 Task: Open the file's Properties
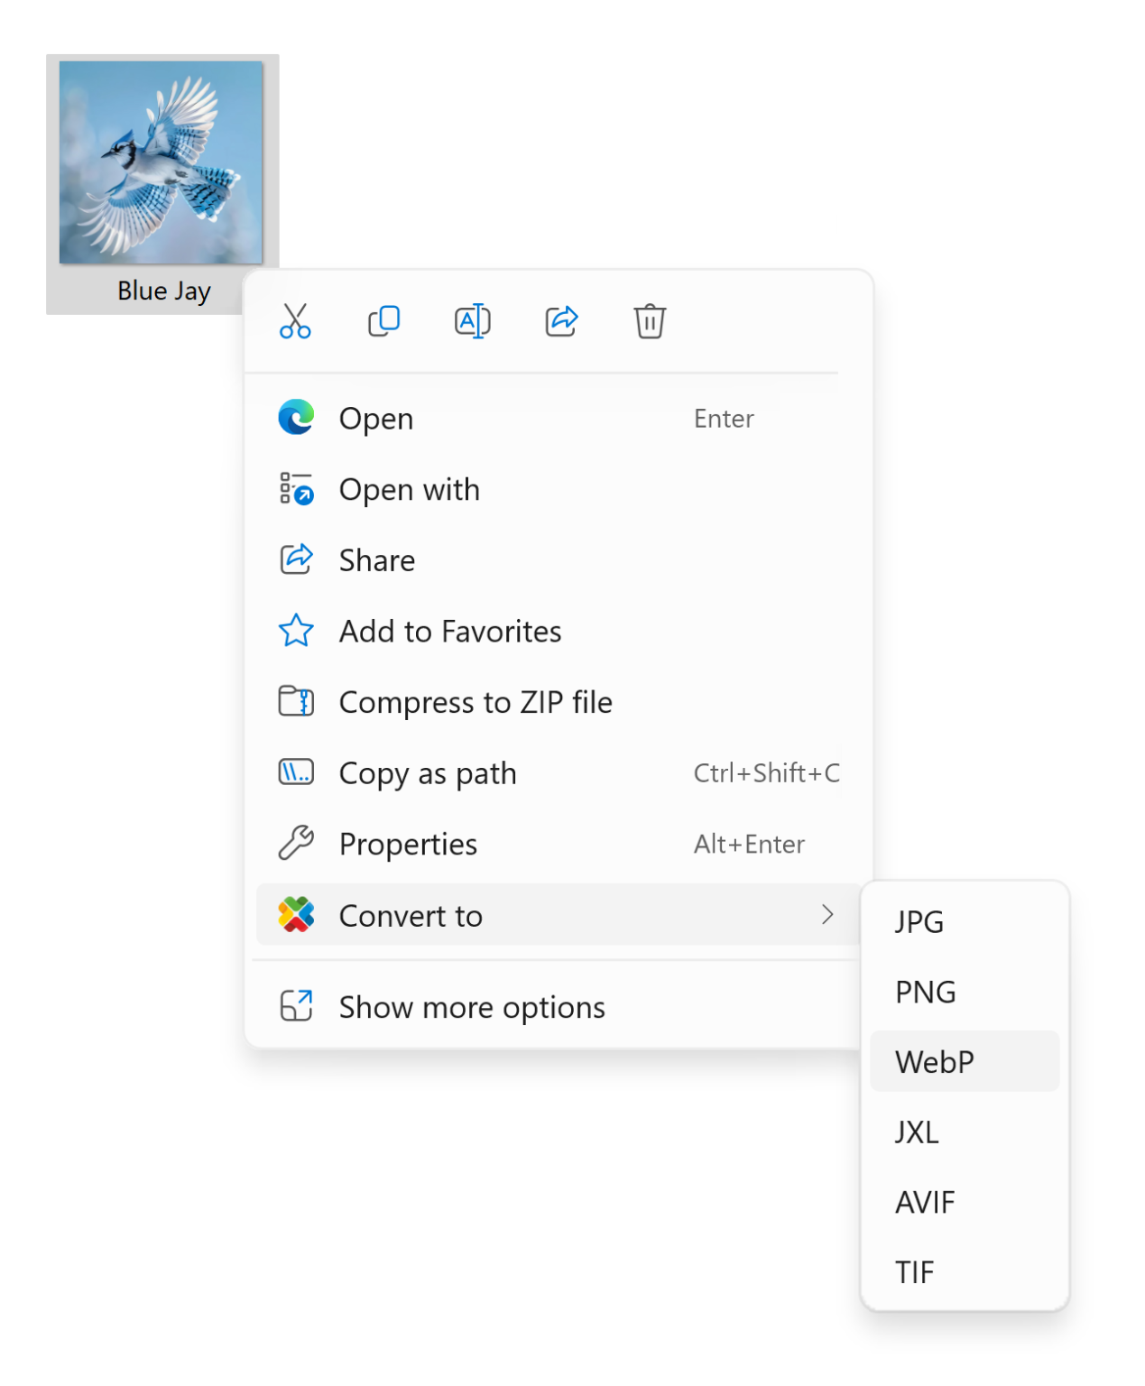coord(407,844)
